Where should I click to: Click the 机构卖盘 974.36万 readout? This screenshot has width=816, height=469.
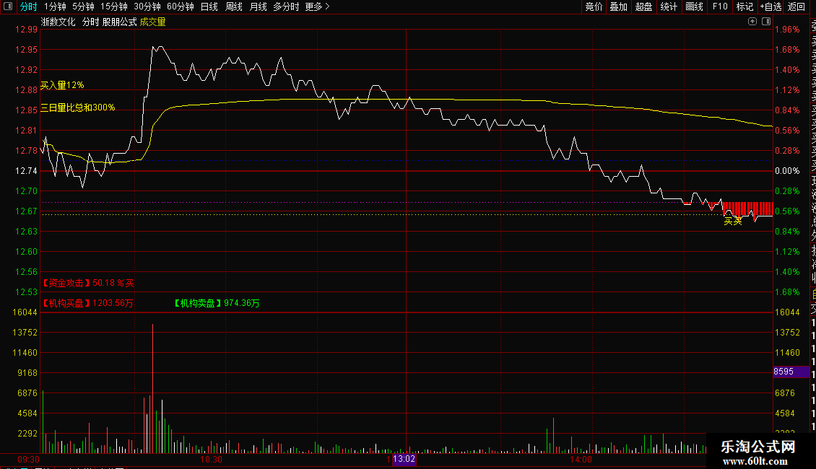tap(217, 303)
